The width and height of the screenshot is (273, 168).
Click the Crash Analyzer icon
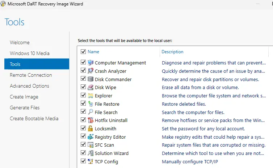[91, 71]
